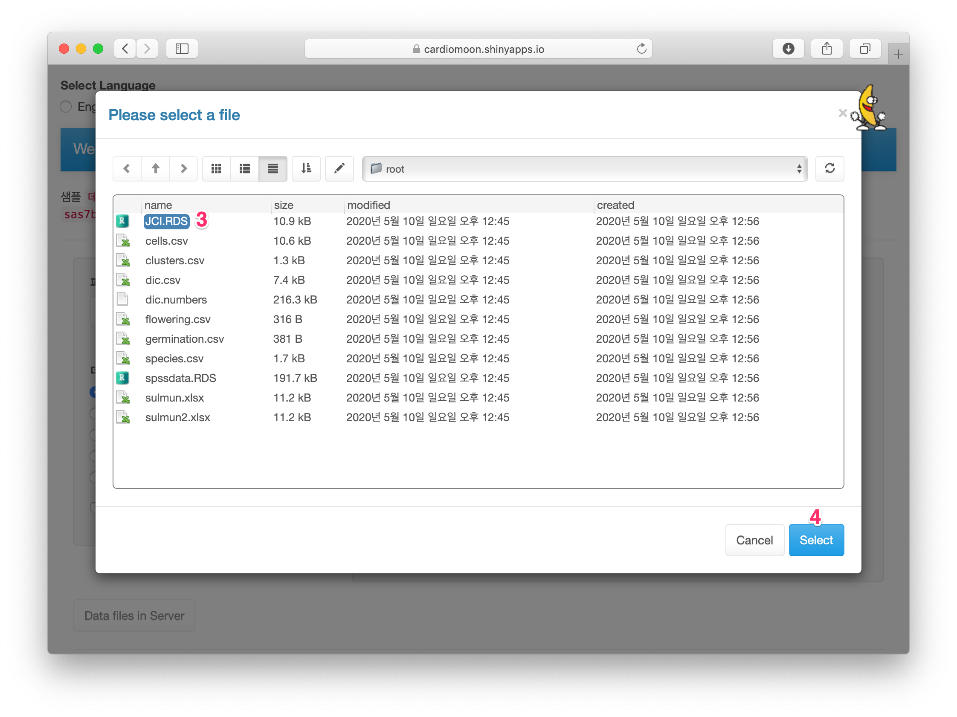Open the root folder dropdown
This screenshot has width=957, height=717.
click(x=585, y=169)
